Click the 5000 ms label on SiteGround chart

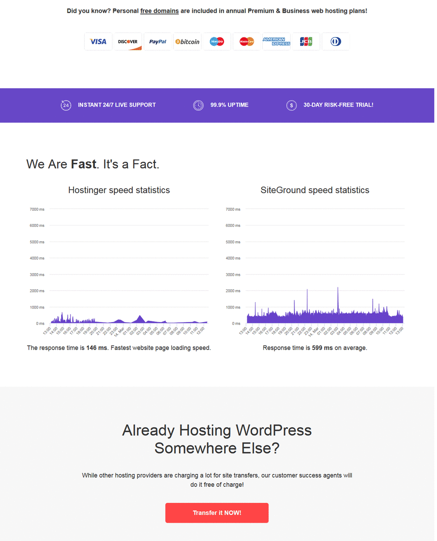click(233, 242)
